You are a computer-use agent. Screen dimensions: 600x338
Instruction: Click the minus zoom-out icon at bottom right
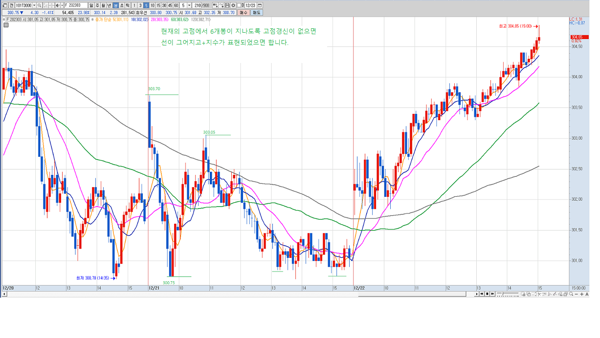pos(577,294)
